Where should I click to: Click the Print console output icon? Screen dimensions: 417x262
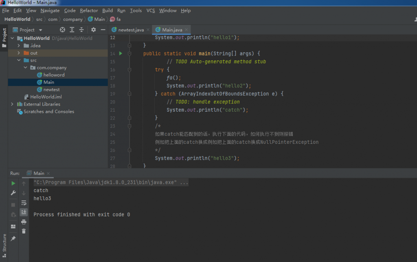click(x=24, y=222)
